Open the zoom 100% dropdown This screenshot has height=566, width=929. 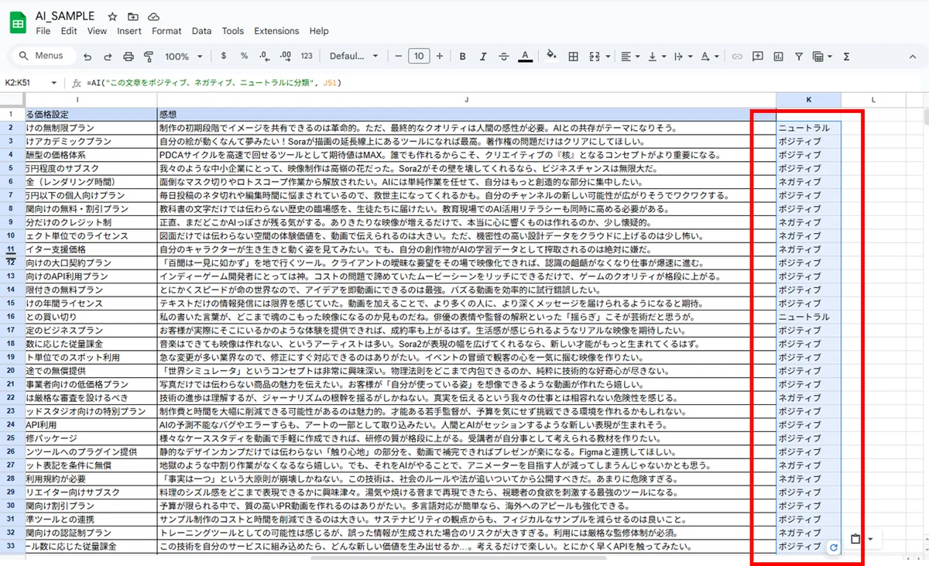pyautogui.click(x=183, y=57)
